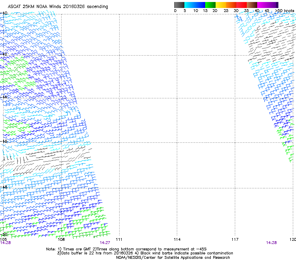
Task: Click the purple "14:27" swath time label
Action: tap(105, 243)
